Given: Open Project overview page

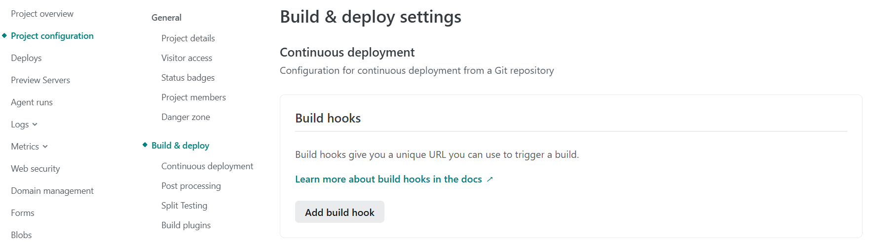Looking at the screenshot, I should [42, 14].
